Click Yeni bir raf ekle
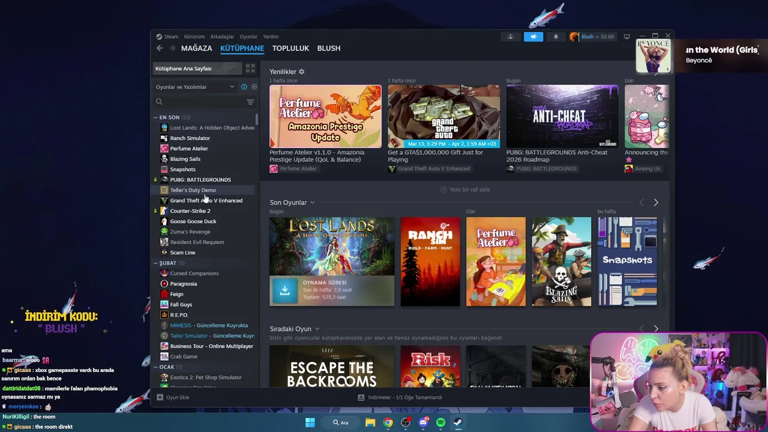This screenshot has width=768, height=432. [x=465, y=190]
